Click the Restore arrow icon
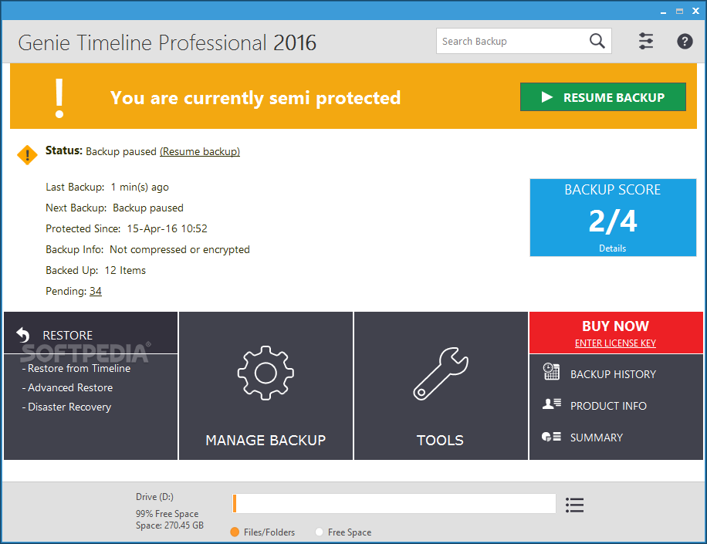This screenshot has width=707, height=544. coord(23,335)
